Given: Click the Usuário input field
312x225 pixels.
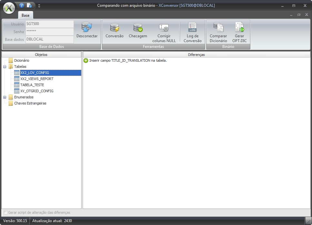Looking at the screenshot, I should (x=49, y=24).
